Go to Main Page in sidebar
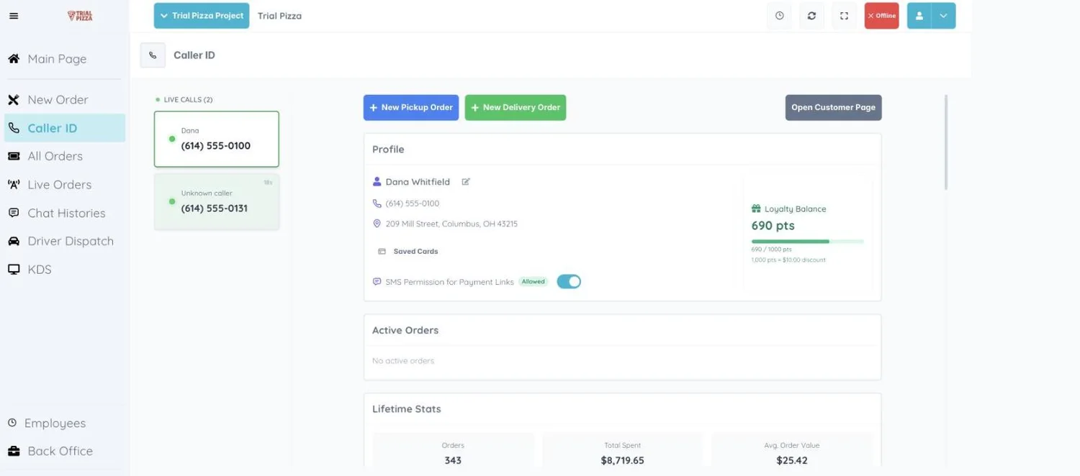Image resolution: width=1080 pixels, height=476 pixels. coord(65,59)
